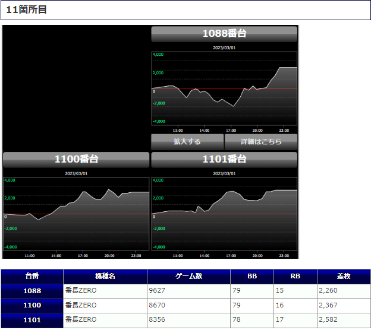The image size is (371, 330).
Task: Click the BB value 78
Action: coord(237,319)
